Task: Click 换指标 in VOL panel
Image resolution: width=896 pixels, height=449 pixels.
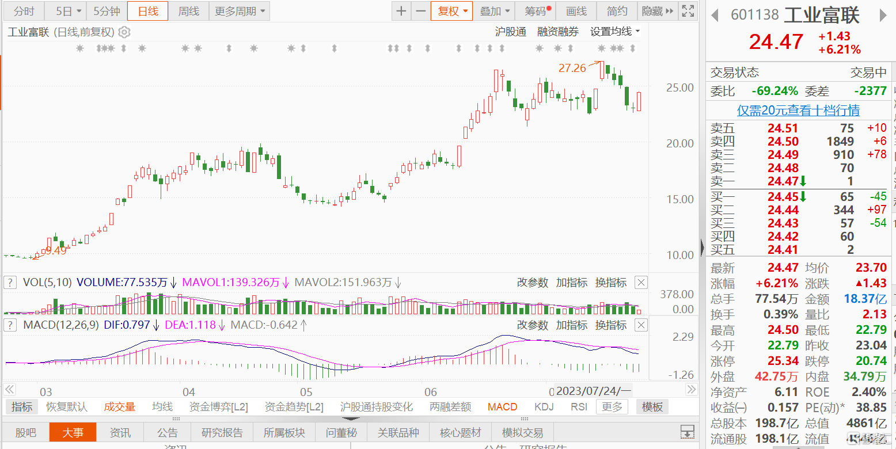Action: [610, 282]
